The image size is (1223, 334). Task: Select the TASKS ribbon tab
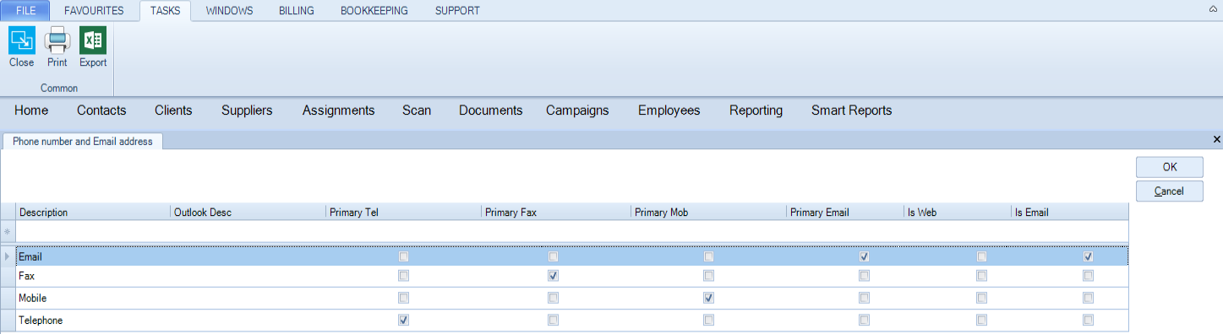pos(165,11)
